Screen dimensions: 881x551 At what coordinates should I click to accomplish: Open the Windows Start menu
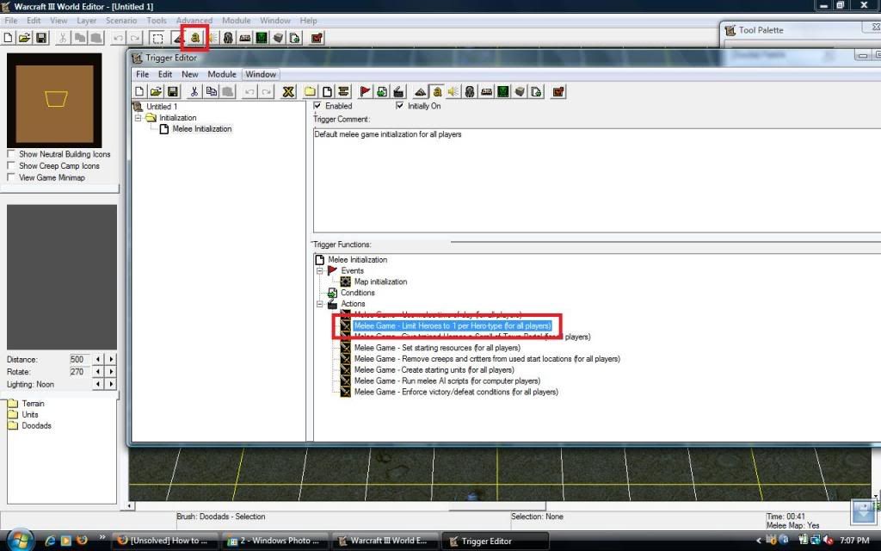[21, 540]
